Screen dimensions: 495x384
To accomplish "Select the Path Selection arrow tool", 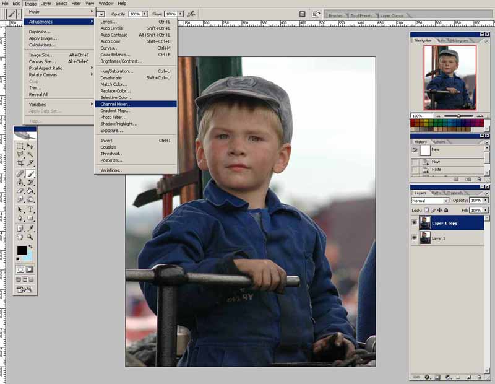I will point(20,209).
